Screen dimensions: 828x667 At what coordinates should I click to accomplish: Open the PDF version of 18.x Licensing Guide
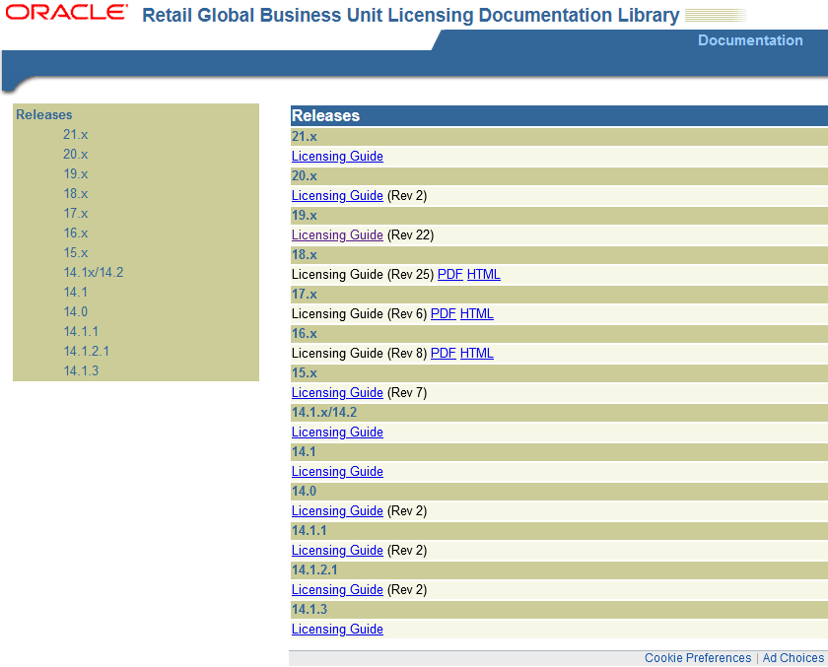click(x=449, y=274)
